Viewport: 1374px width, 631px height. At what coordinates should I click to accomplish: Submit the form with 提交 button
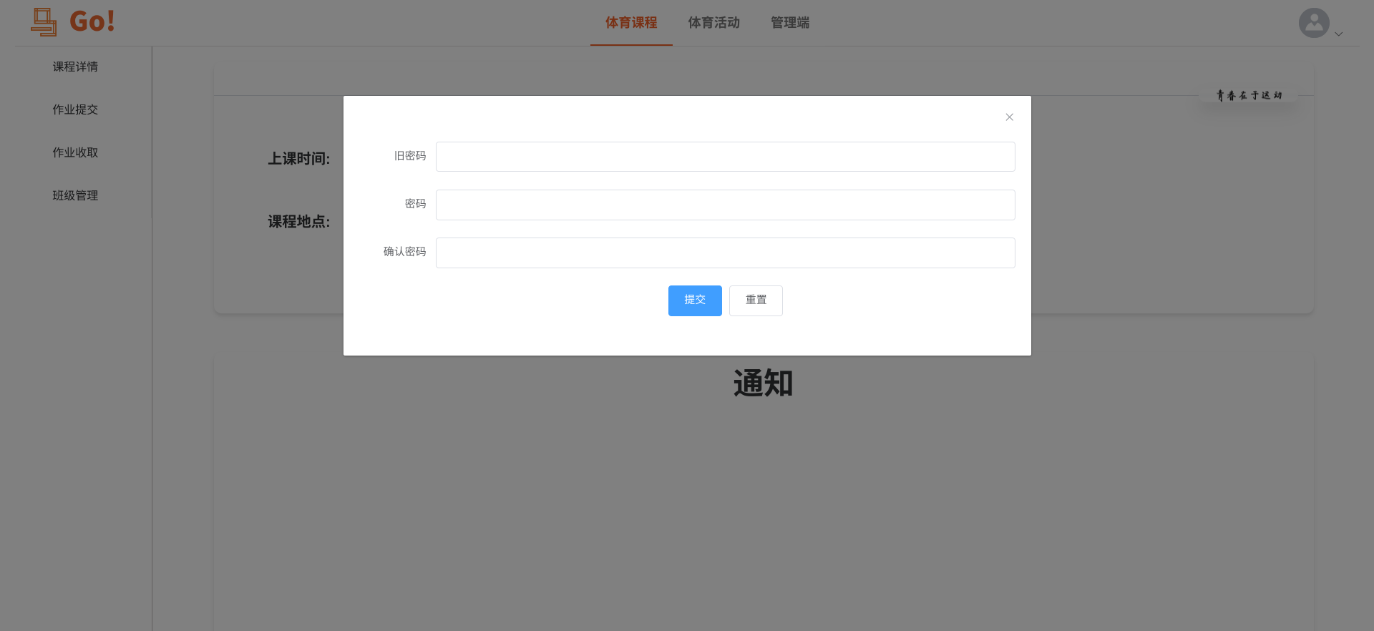click(695, 300)
